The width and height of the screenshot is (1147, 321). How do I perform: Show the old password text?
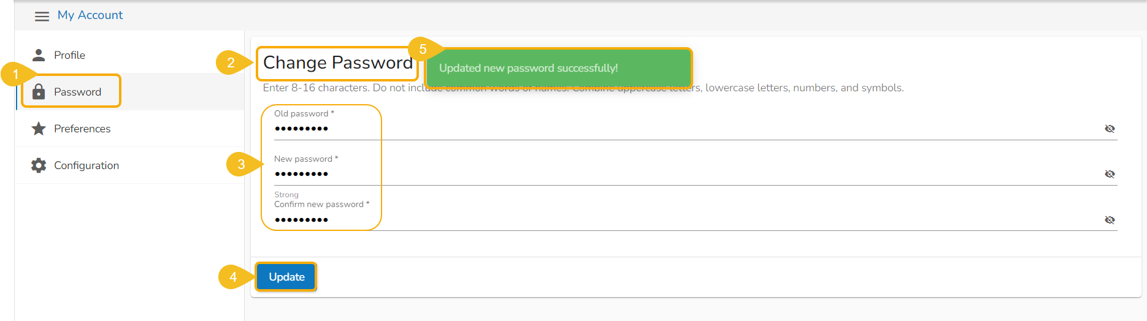1110,129
